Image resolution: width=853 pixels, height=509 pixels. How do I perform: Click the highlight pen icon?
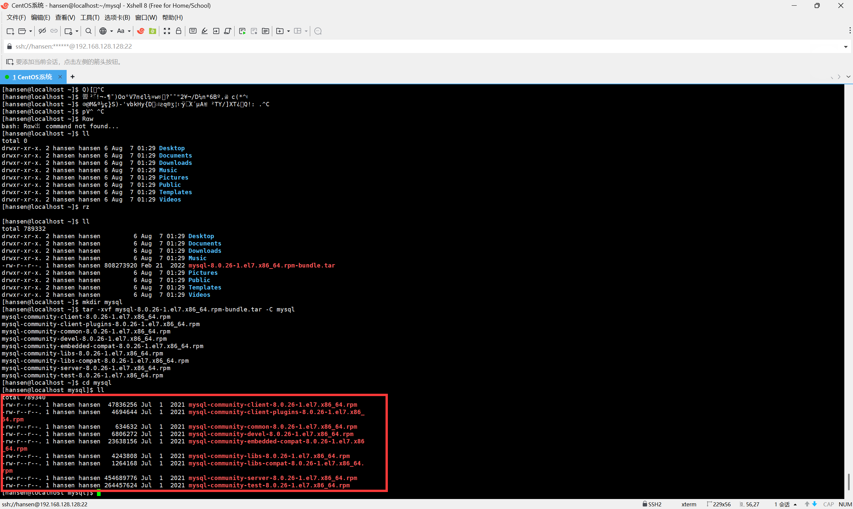pyautogui.click(x=204, y=31)
